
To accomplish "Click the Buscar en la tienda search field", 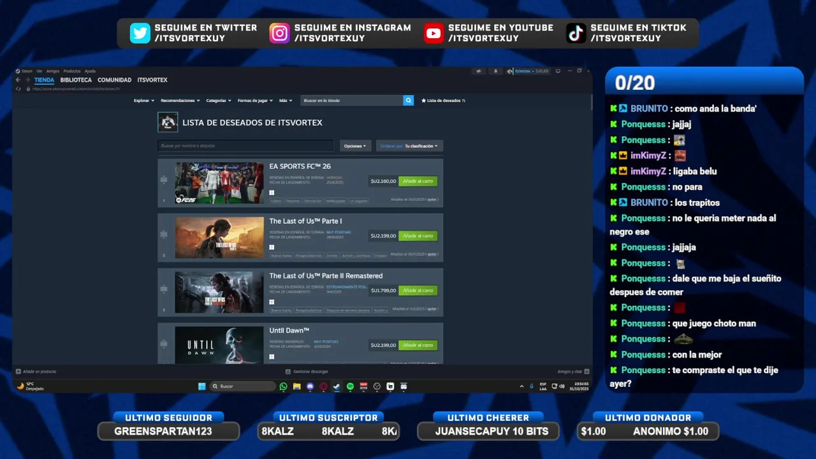I will coord(351,100).
